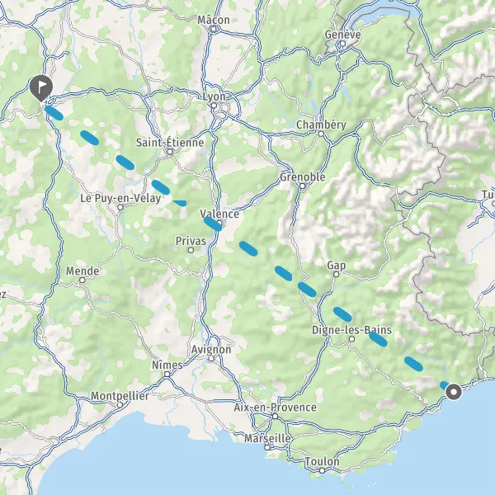Select the Genève city marker

coord(342,43)
